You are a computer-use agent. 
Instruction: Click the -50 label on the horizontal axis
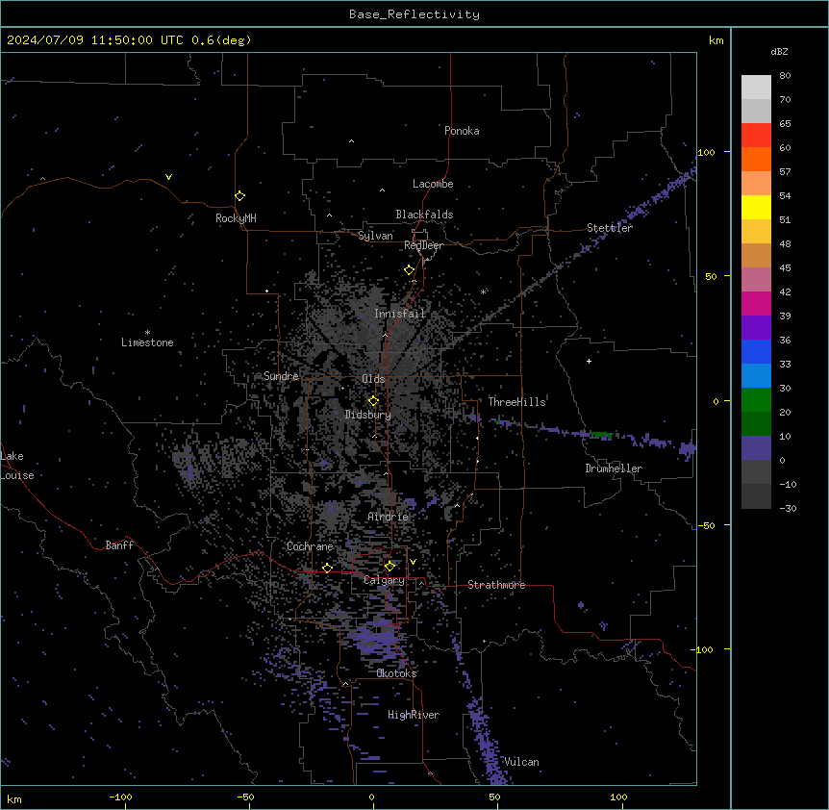(245, 797)
